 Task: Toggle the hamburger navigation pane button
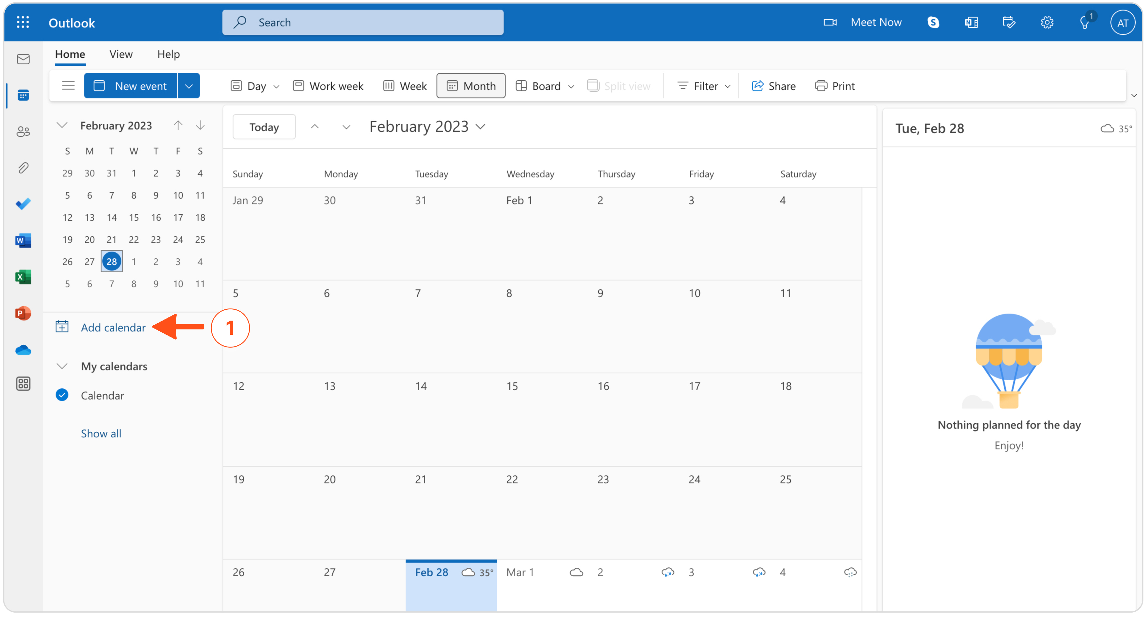pyautogui.click(x=68, y=86)
